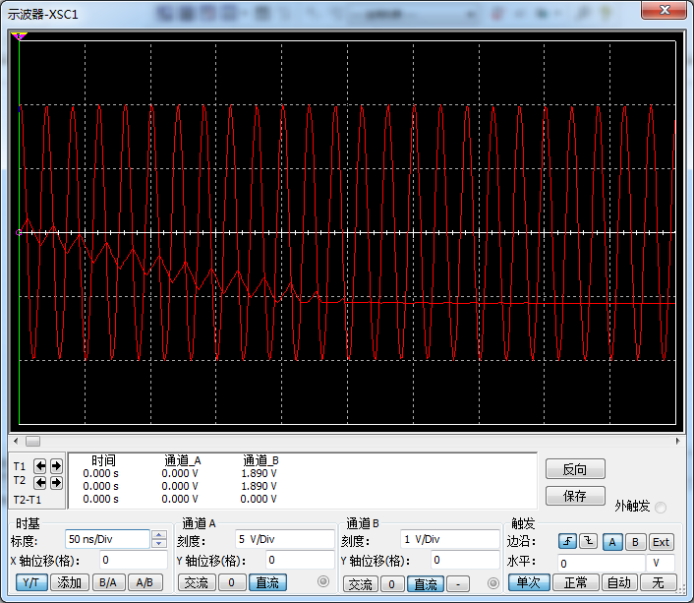Viewport: 694px width, 603px height.
Task: Set channel A coupling to 0 (ground)
Action: click(231, 582)
